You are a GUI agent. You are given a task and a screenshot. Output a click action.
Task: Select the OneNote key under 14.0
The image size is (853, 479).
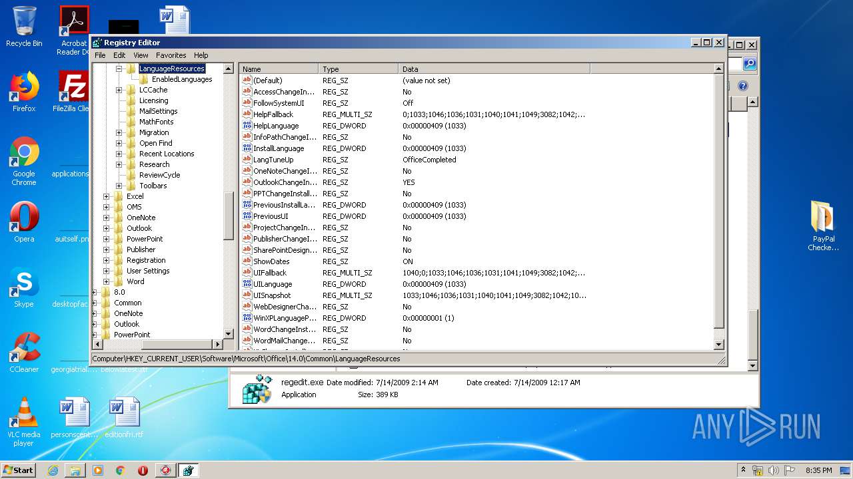click(x=141, y=218)
